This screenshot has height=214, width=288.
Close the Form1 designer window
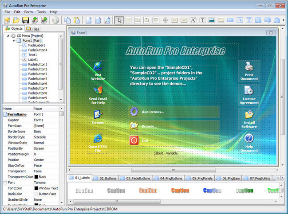pos(271,33)
